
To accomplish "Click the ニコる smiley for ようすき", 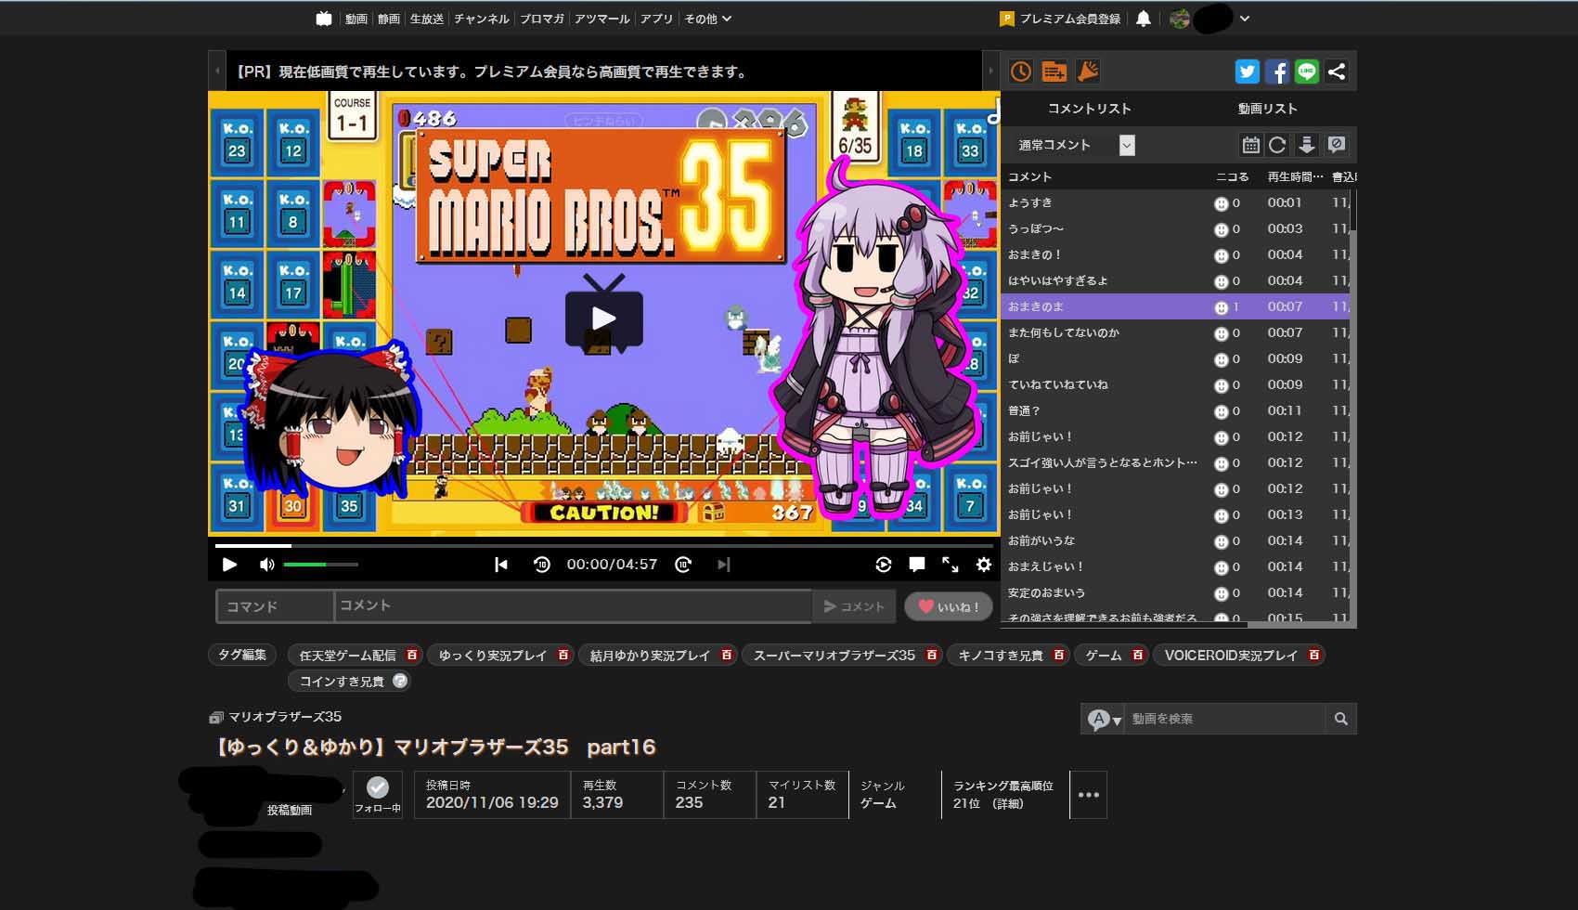I will click(1222, 203).
